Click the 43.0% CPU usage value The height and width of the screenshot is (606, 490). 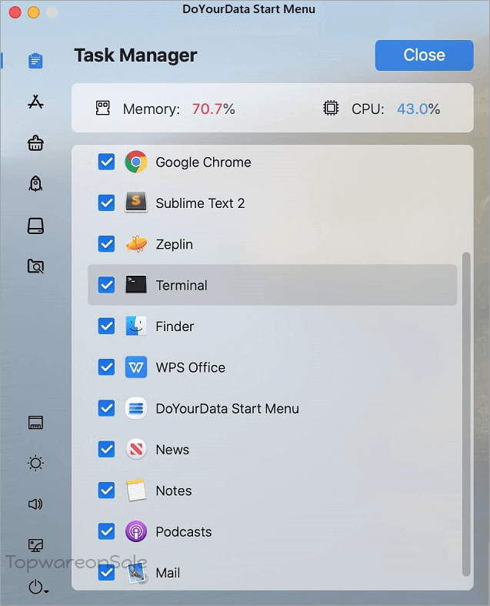pos(418,109)
